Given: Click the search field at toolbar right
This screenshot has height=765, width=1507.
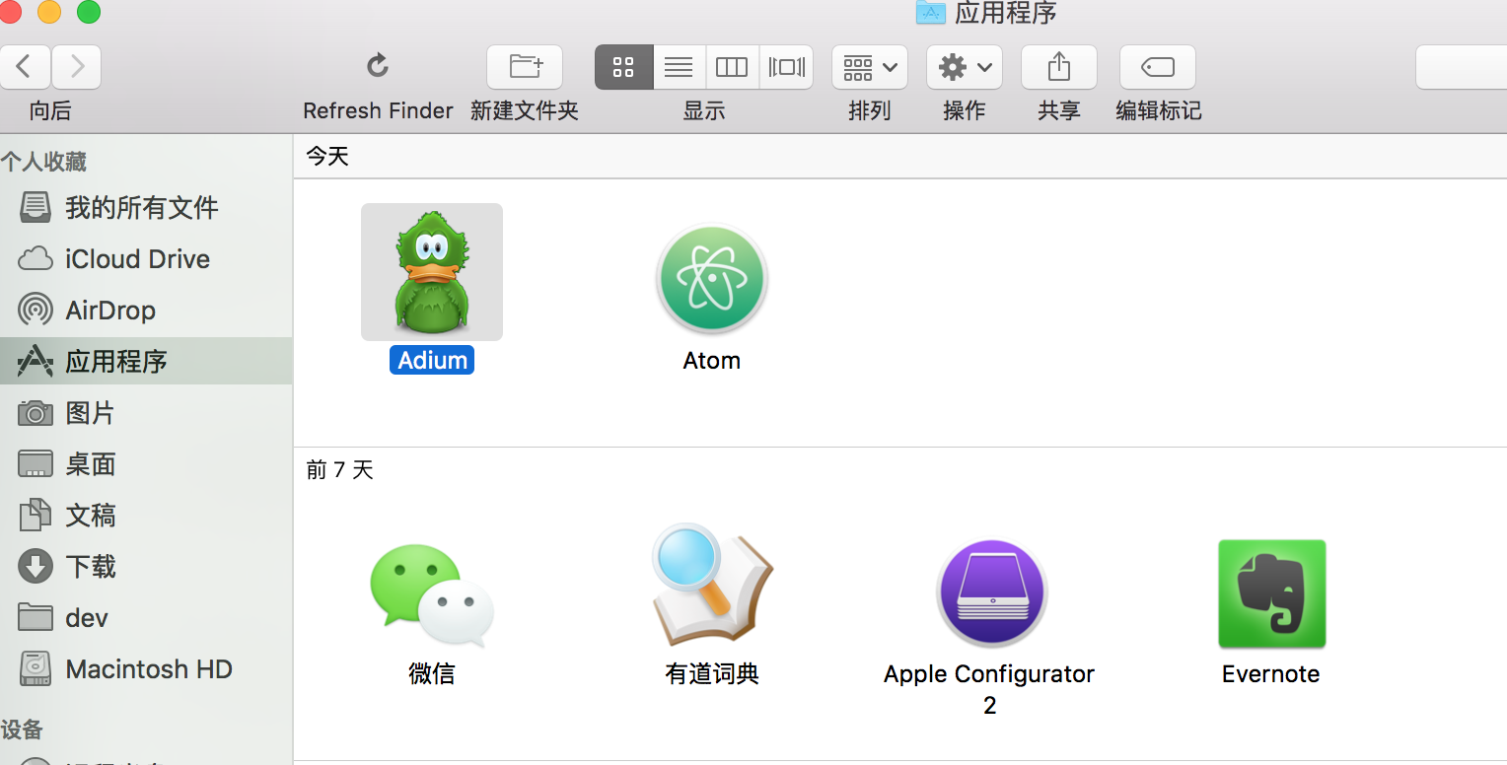Looking at the screenshot, I should click(1462, 67).
